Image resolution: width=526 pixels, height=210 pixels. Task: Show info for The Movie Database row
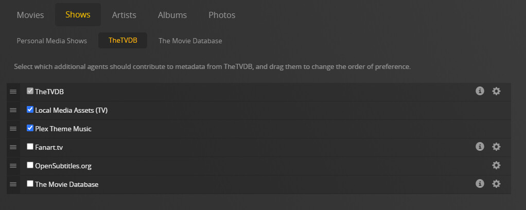pyautogui.click(x=480, y=184)
